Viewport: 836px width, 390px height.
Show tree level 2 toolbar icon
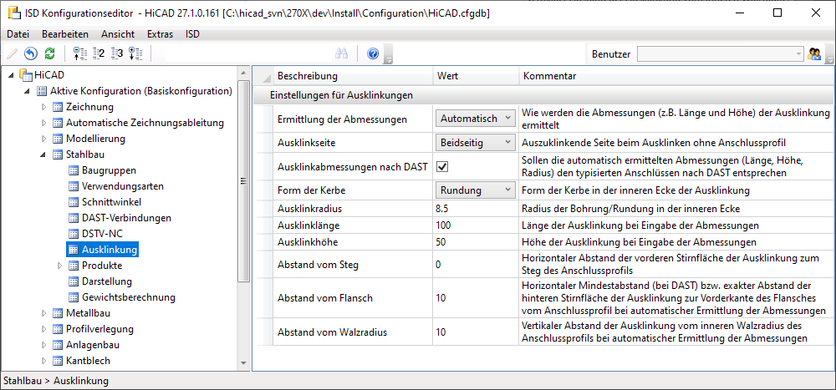[98, 53]
